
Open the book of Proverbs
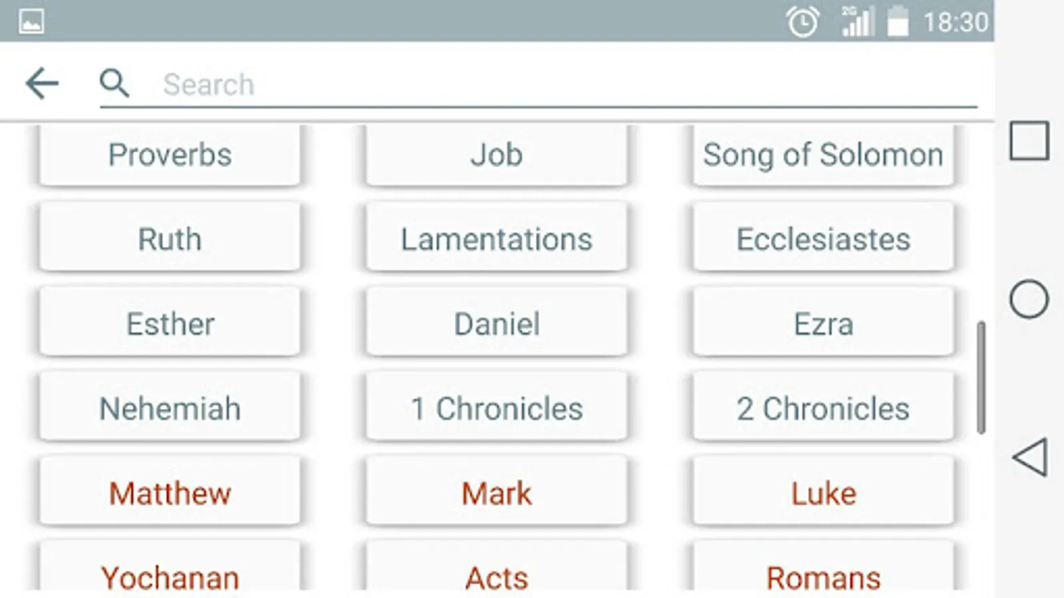[170, 155]
